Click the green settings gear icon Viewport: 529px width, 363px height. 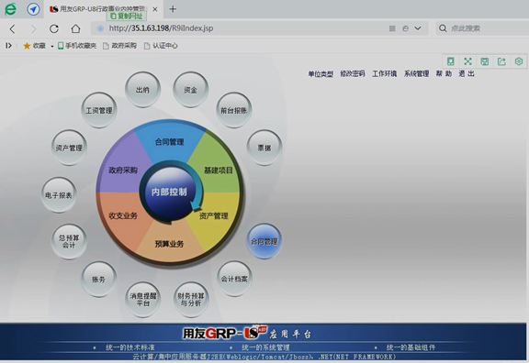click(519, 61)
